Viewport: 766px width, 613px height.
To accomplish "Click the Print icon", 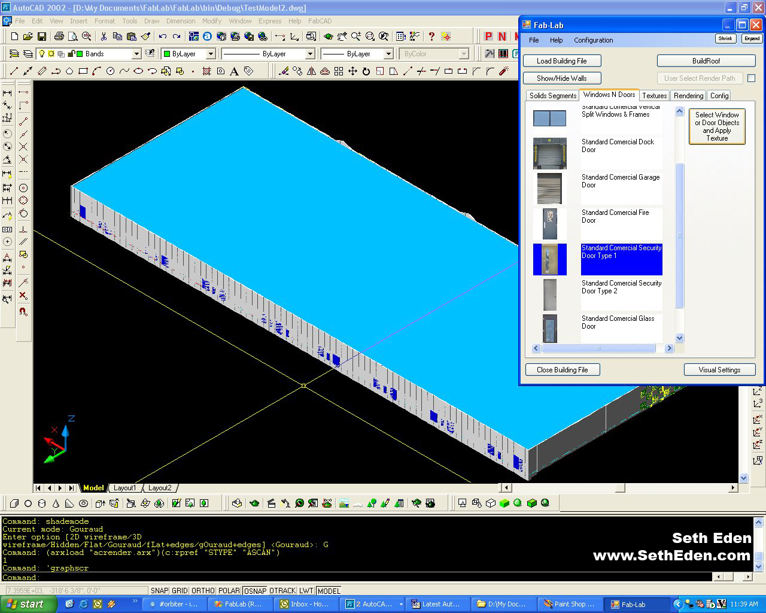I will tap(59, 37).
